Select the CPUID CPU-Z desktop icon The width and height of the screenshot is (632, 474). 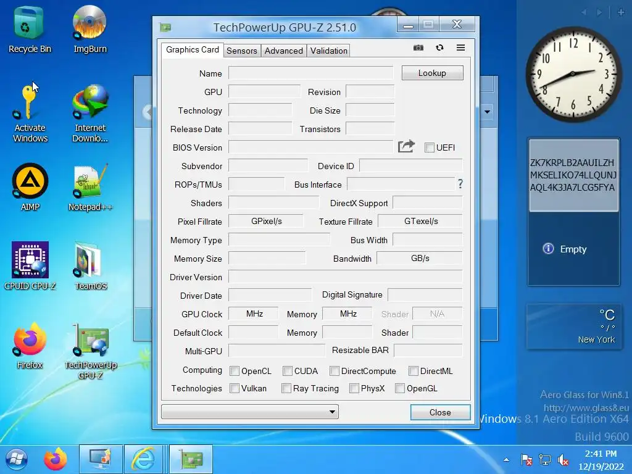30,266
